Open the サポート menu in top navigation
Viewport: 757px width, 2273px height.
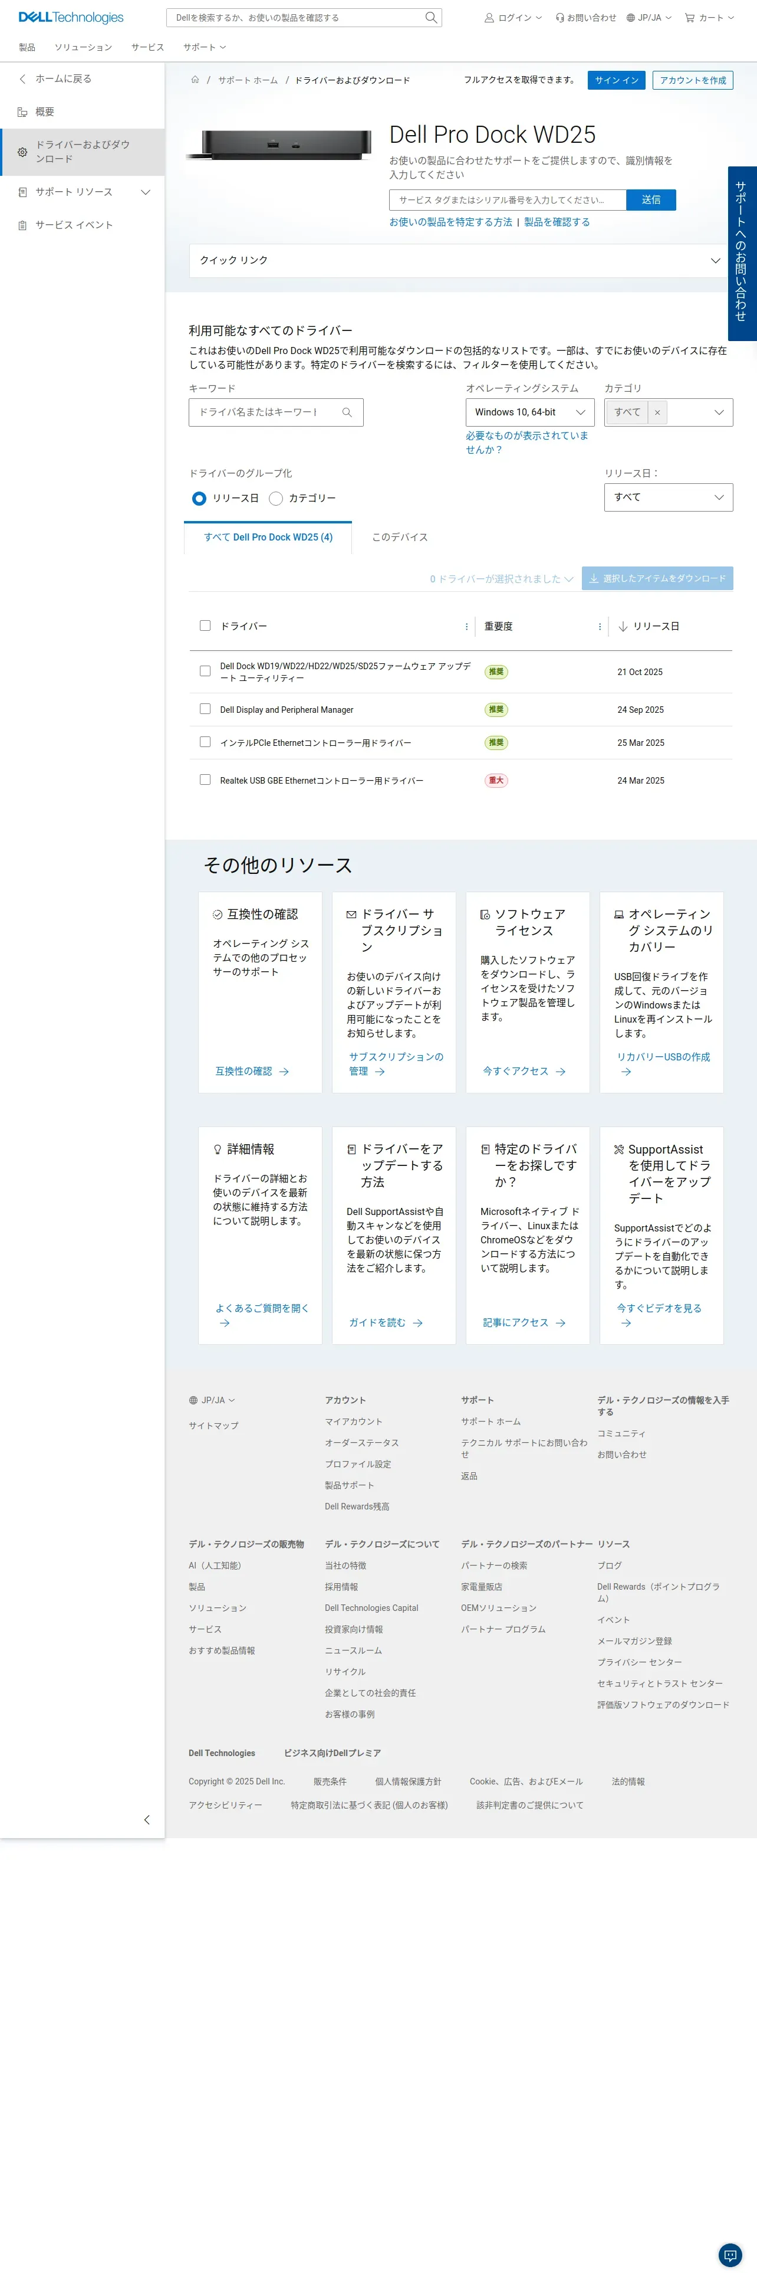click(x=203, y=48)
